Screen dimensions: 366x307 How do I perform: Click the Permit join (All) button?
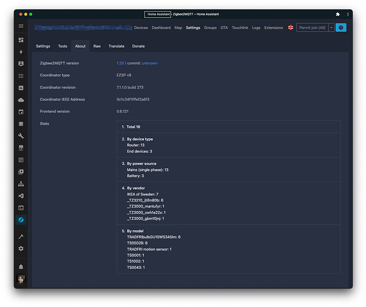(x=313, y=28)
